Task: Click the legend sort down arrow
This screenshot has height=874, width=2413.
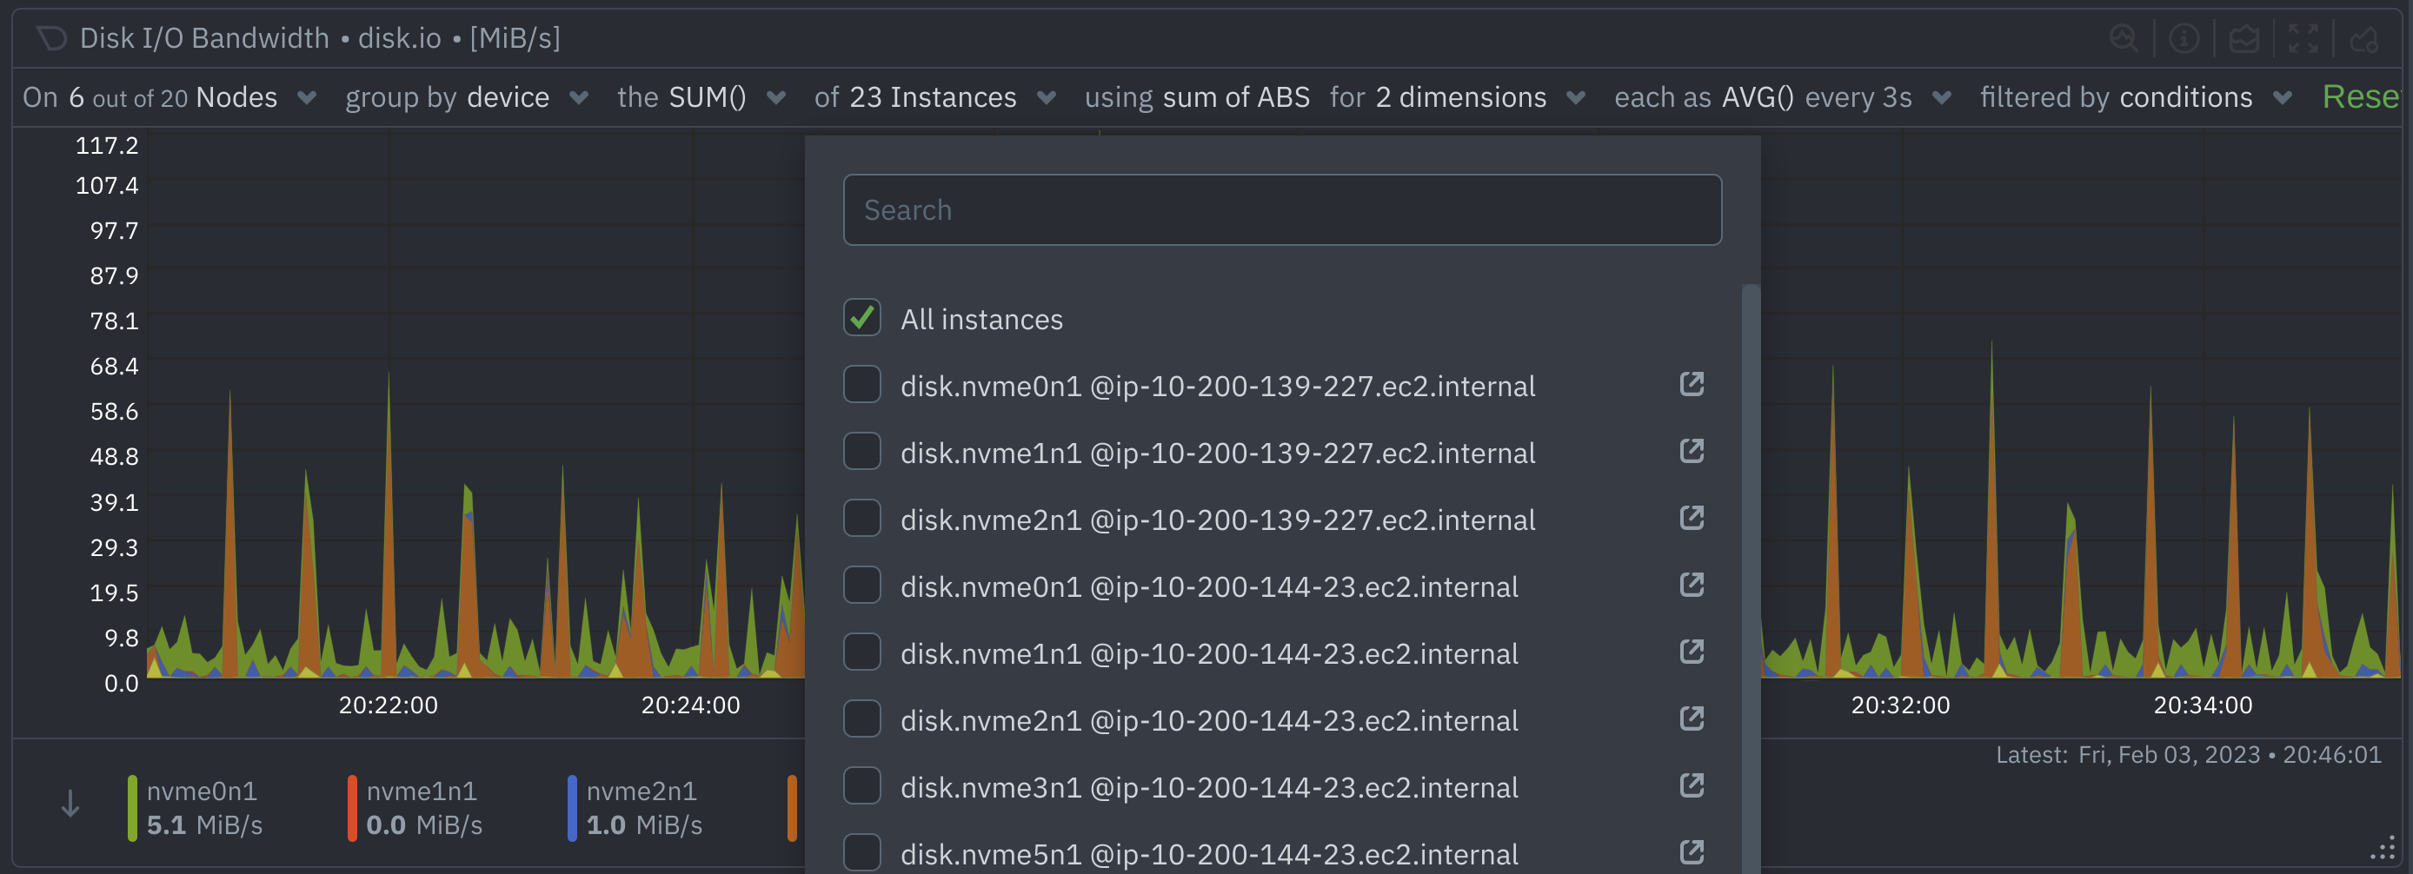Action: coord(70,804)
